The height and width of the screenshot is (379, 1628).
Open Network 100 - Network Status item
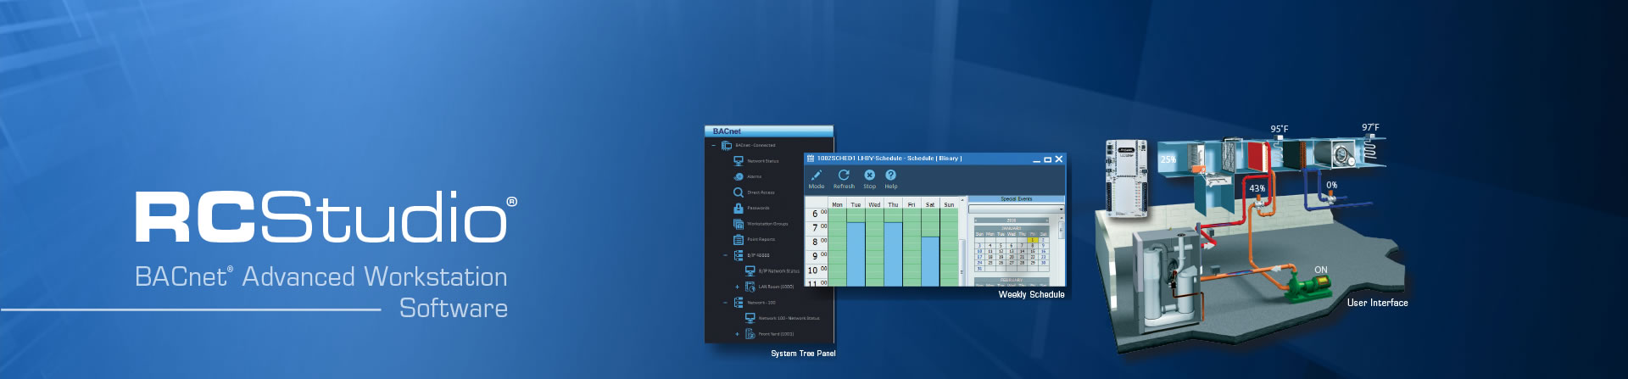click(783, 318)
